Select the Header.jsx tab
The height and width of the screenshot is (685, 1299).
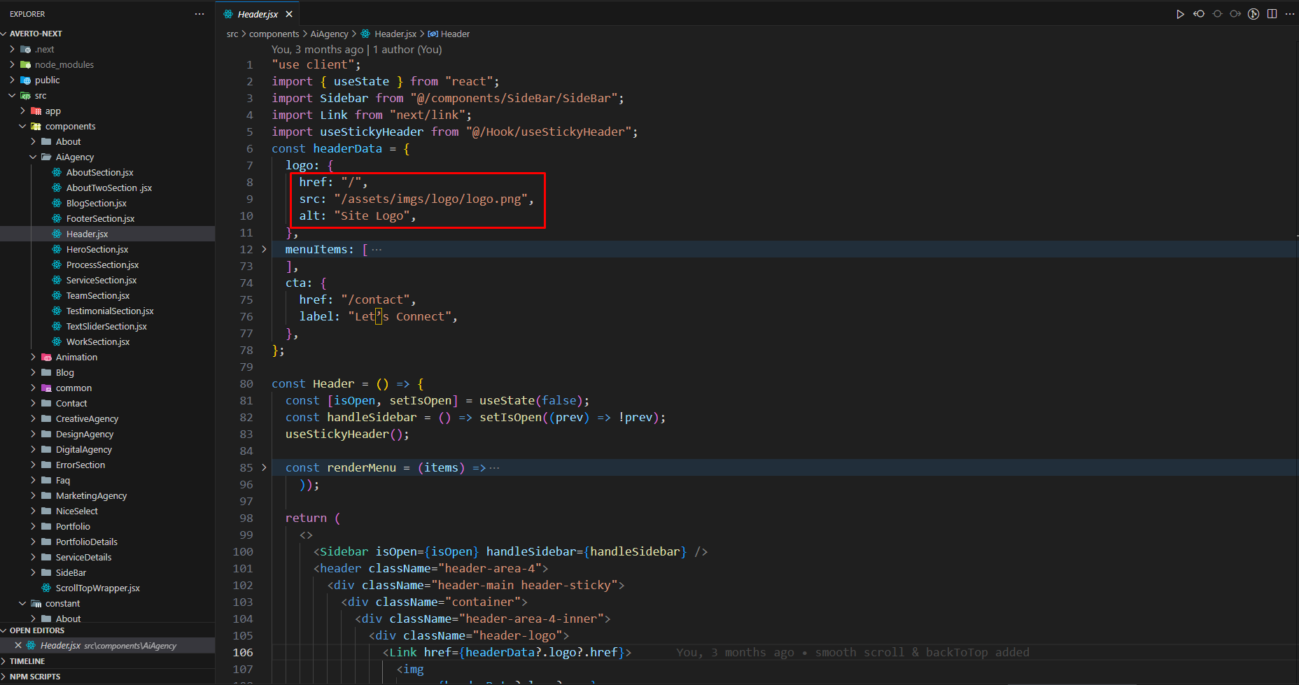258,14
